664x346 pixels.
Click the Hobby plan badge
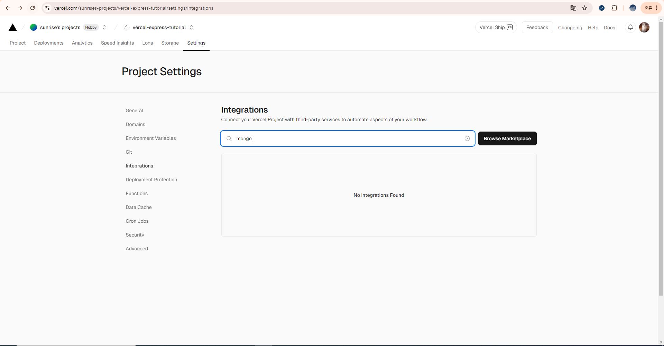click(91, 27)
